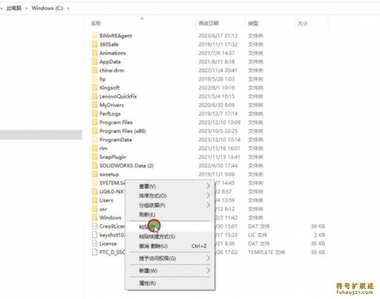Navigate to 此电脑 via breadcrumb link
The height and width of the screenshot is (299, 380).
(13, 8)
